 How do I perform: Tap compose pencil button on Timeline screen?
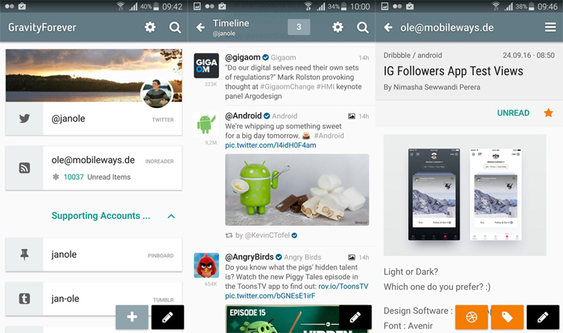[355, 317]
